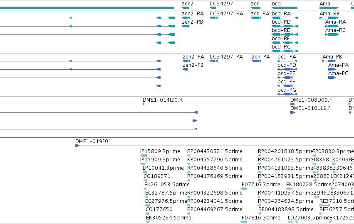Click EST RP004131093.5prime
The width and height of the screenshot is (354, 224).
pos(260,172)
